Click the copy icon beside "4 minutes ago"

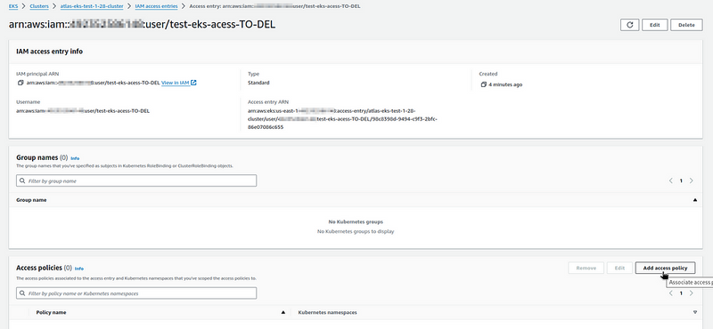click(483, 84)
